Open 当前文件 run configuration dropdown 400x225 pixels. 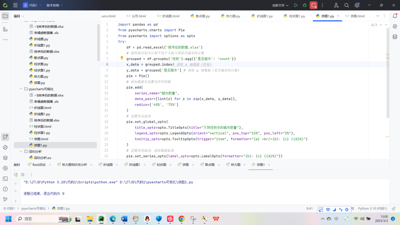280,5
